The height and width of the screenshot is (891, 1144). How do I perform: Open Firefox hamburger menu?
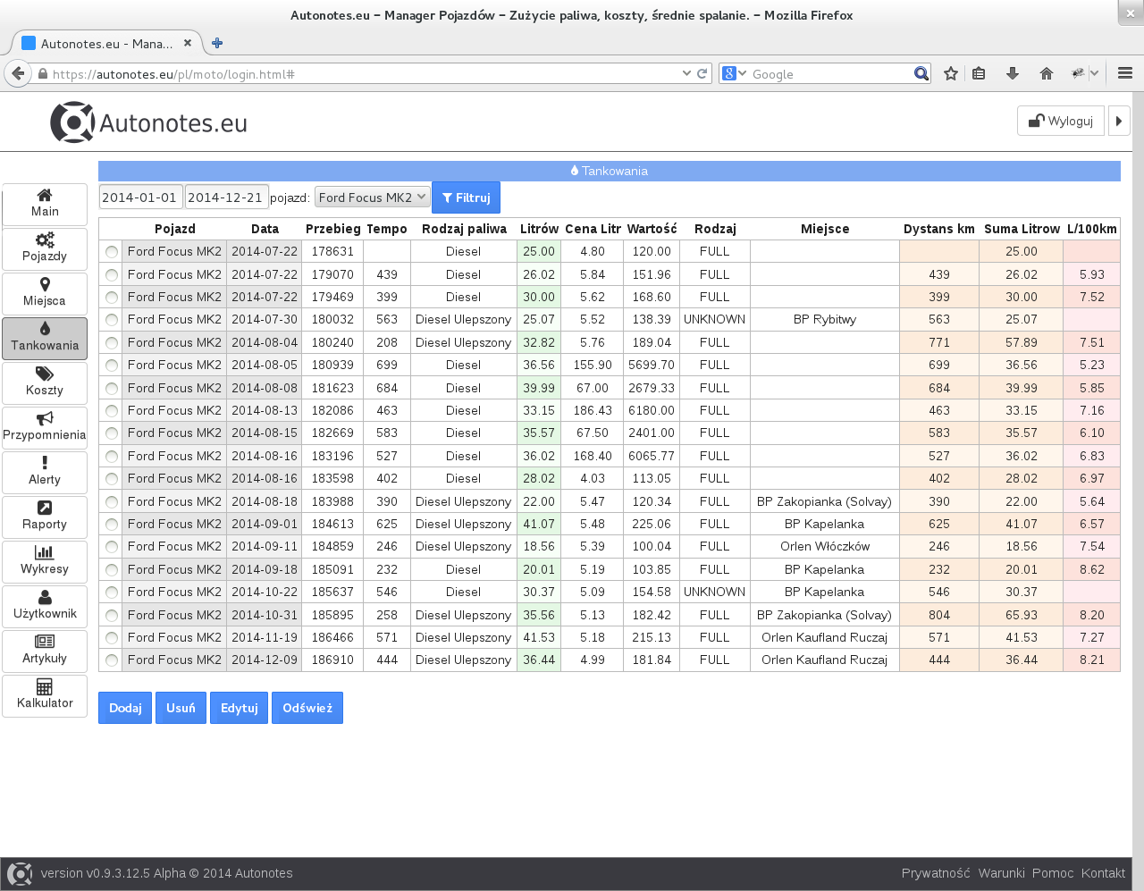pos(1125,73)
